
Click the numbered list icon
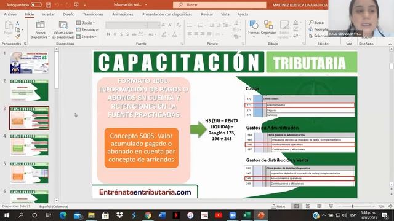pyautogui.click(x=200, y=25)
